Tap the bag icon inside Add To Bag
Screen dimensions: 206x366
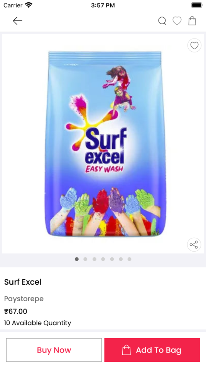coord(126,350)
